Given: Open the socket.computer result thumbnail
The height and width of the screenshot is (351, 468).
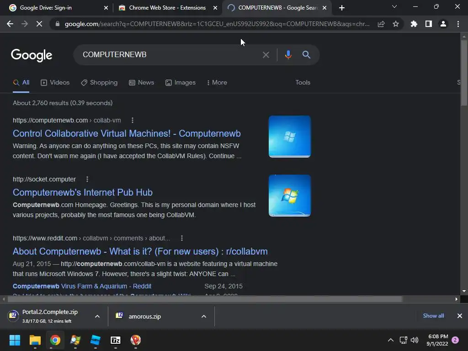Looking at the screenshot, I should (289, 196).
